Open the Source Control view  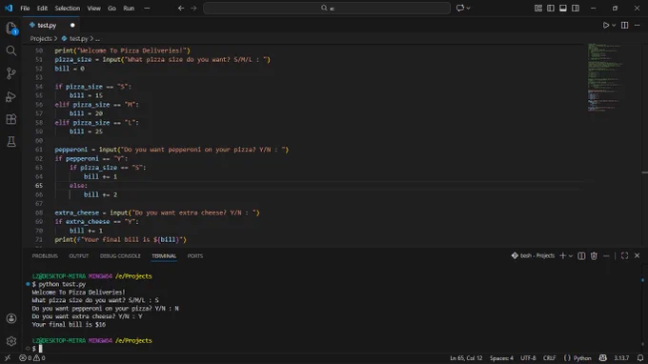pos(11,73)
